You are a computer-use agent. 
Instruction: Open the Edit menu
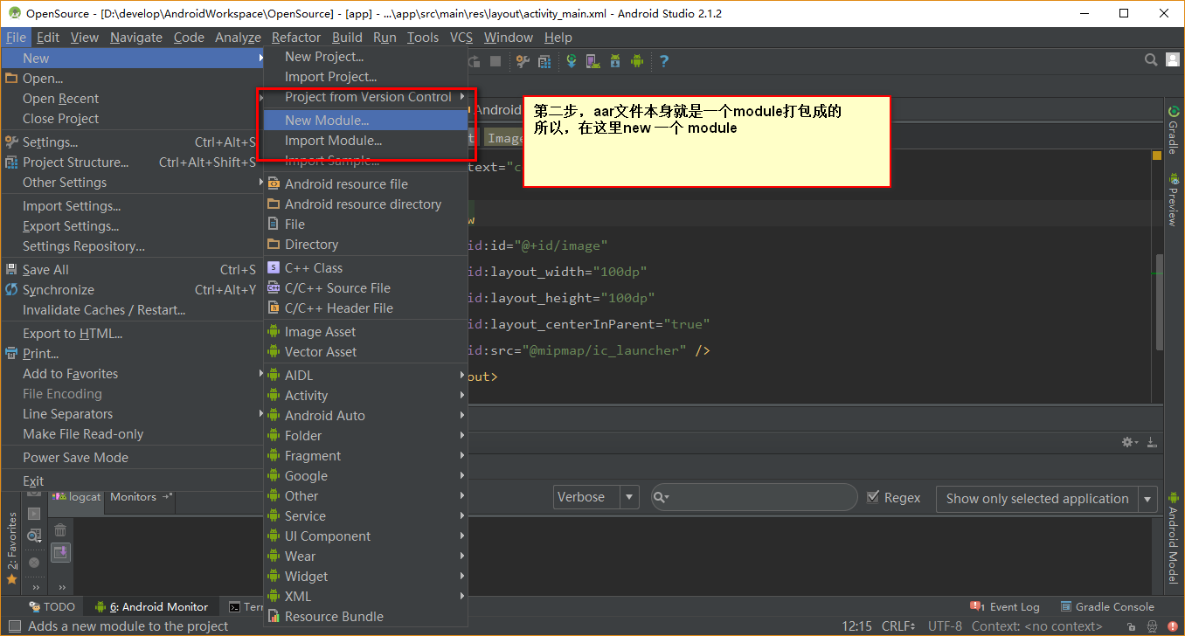click(48, 38)
